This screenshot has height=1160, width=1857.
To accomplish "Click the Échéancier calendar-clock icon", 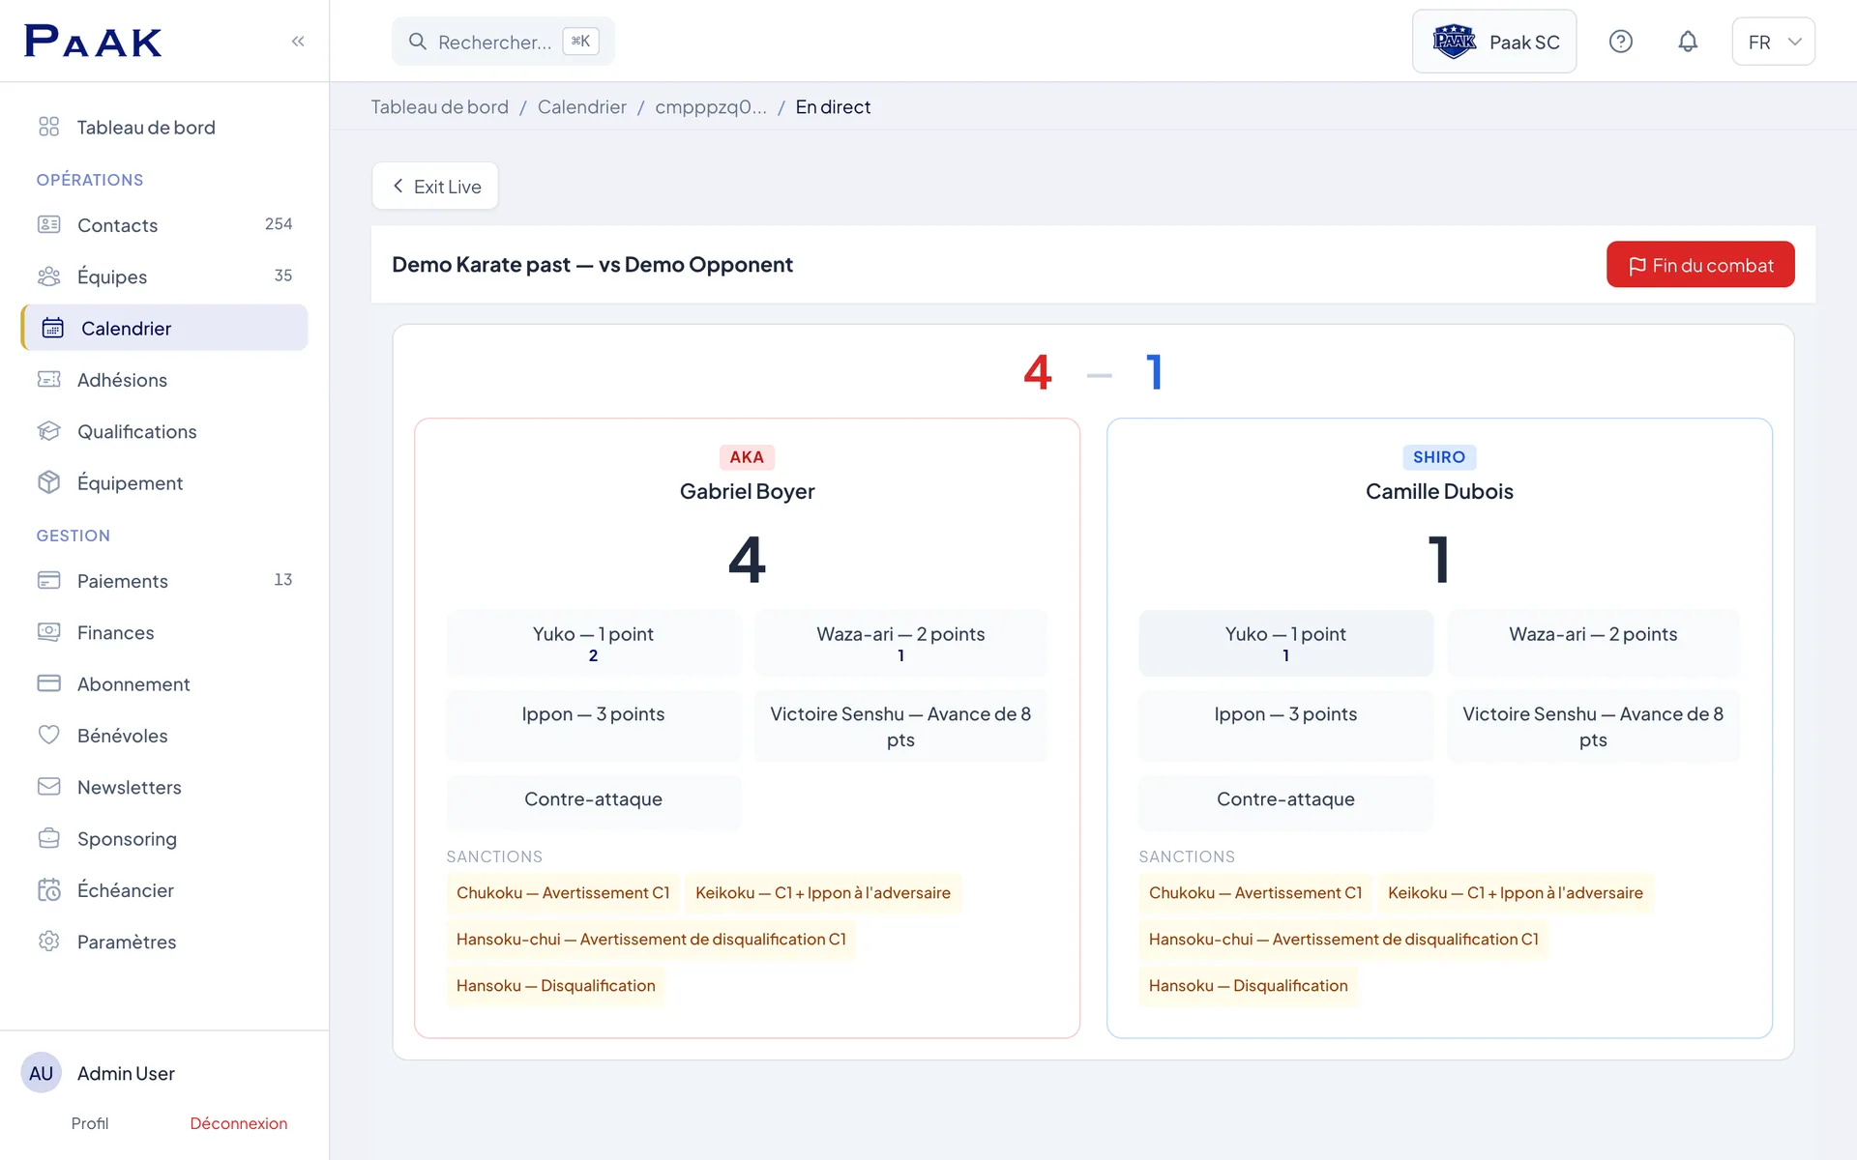I will point(49,889).
